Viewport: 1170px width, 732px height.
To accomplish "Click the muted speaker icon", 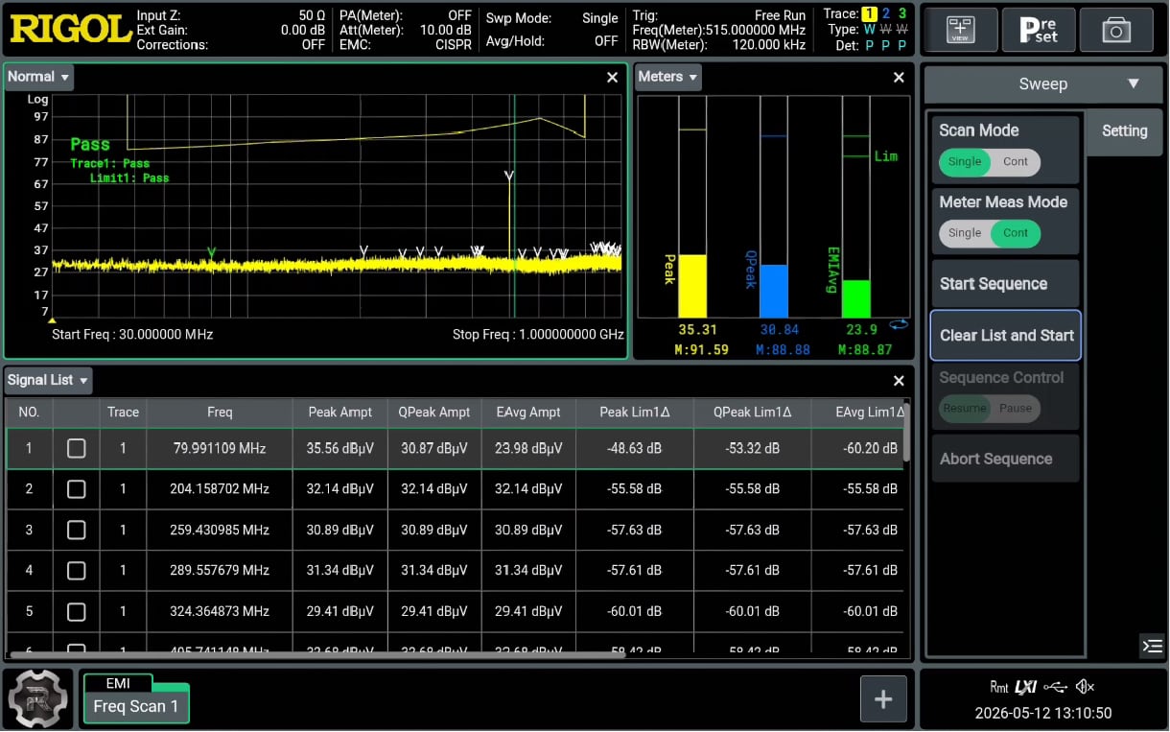I will pyautogui.click(x=1085, y=687).
